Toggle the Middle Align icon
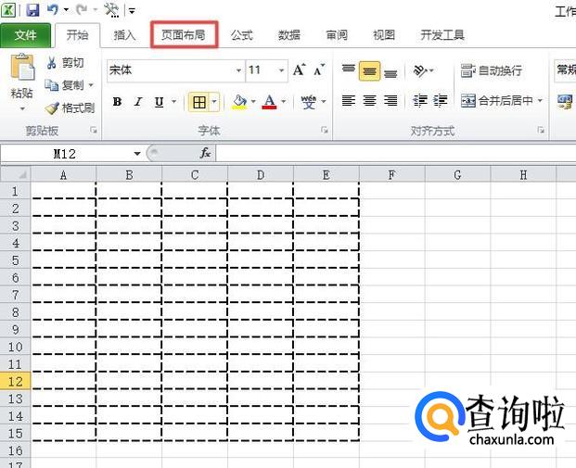 click(369, 70)
